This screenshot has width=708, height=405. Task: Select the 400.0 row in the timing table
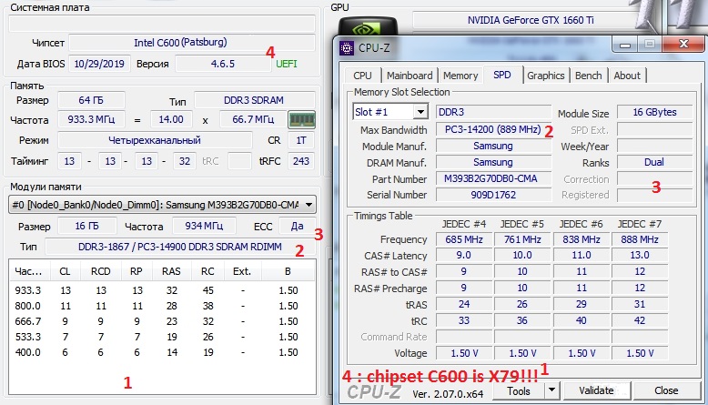[162, 352]
